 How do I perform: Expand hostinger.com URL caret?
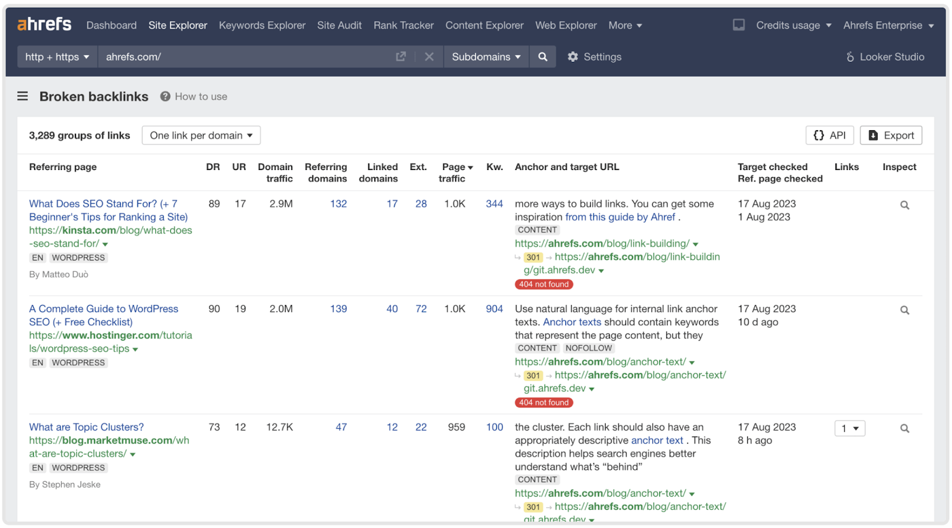click(135, 350)
